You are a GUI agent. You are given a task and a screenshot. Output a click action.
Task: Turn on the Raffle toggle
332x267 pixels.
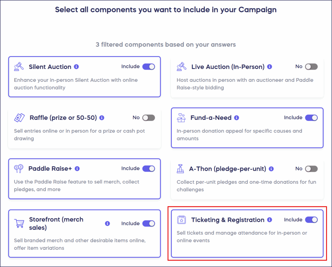coord(148,118)
